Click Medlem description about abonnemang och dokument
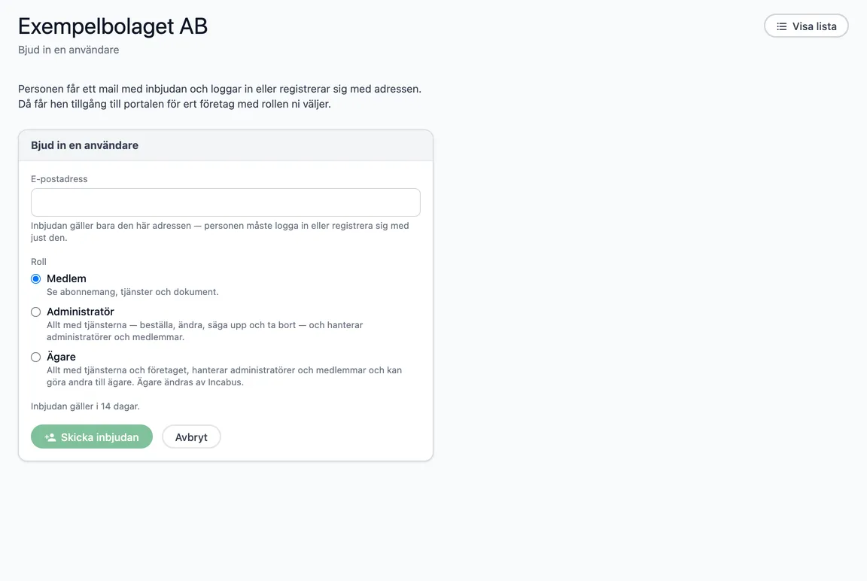This screenshot has height=581, width=867. click(132, 292)
